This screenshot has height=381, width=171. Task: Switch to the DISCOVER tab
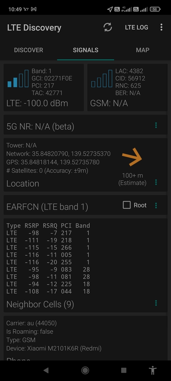coord(29,50)
